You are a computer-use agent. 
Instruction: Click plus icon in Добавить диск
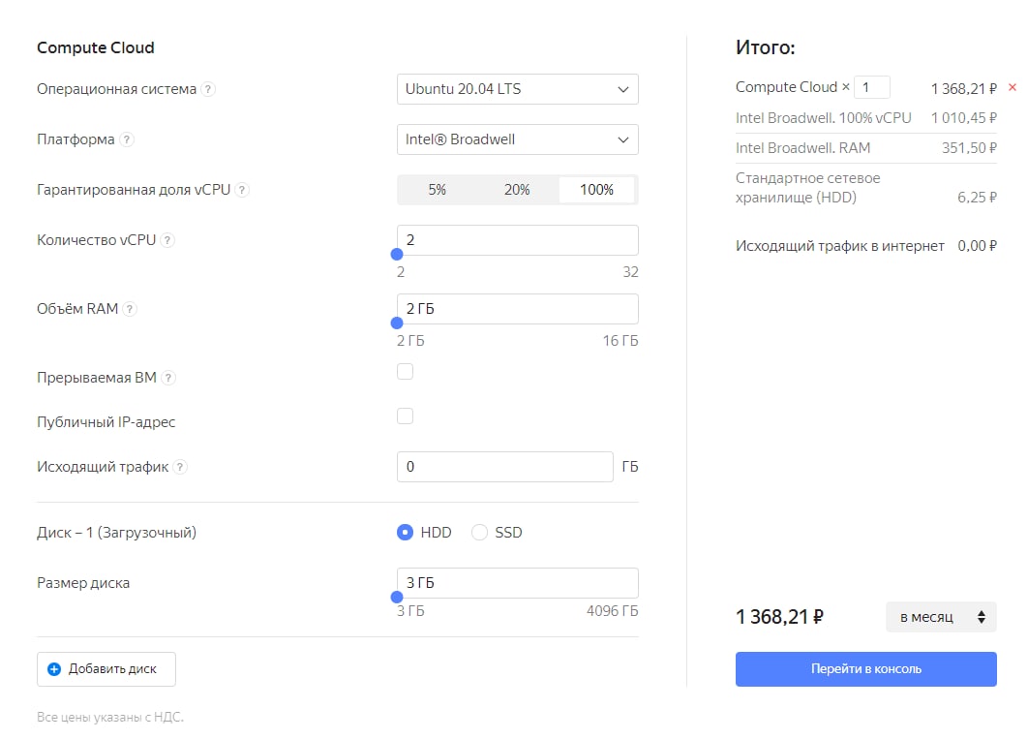pyautogui.click(x=54, y=669)
